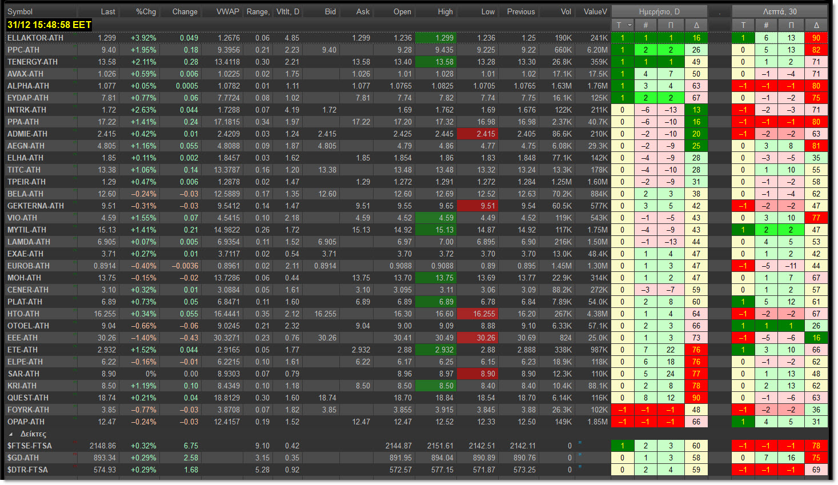Select the MYTIL-ATH symbol
Image resolution: width=838 pixels, height=485 pixels.
(x=27, y=230)
